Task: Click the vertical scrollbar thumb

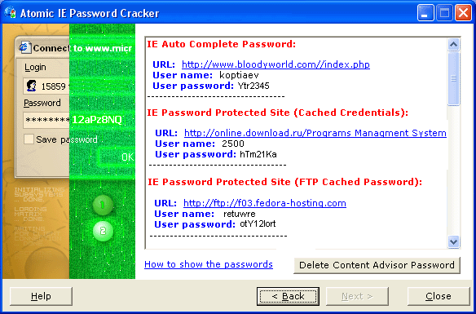Action: [x=453, y=78]
